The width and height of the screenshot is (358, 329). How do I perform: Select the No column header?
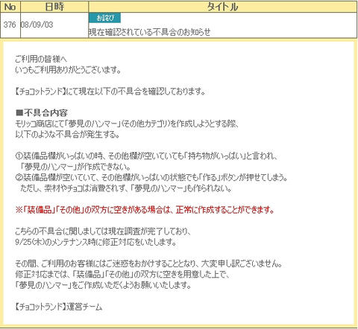click(10, 7)
